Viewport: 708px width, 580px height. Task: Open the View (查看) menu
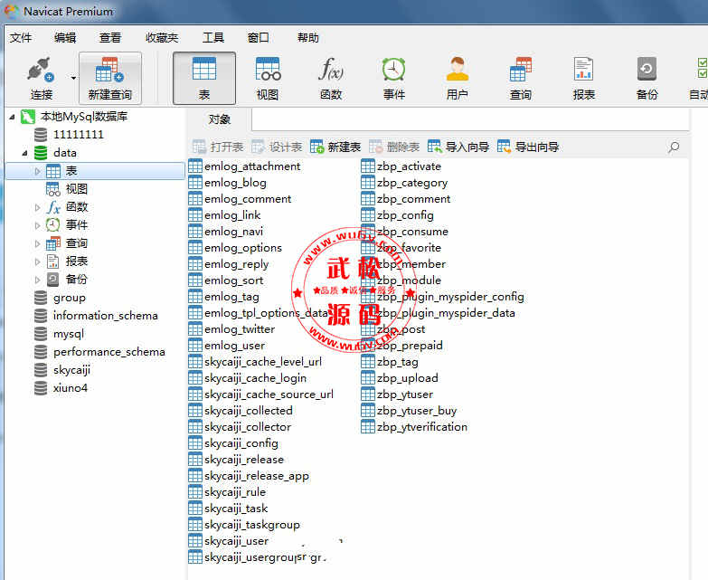click(x=110, y=37)
